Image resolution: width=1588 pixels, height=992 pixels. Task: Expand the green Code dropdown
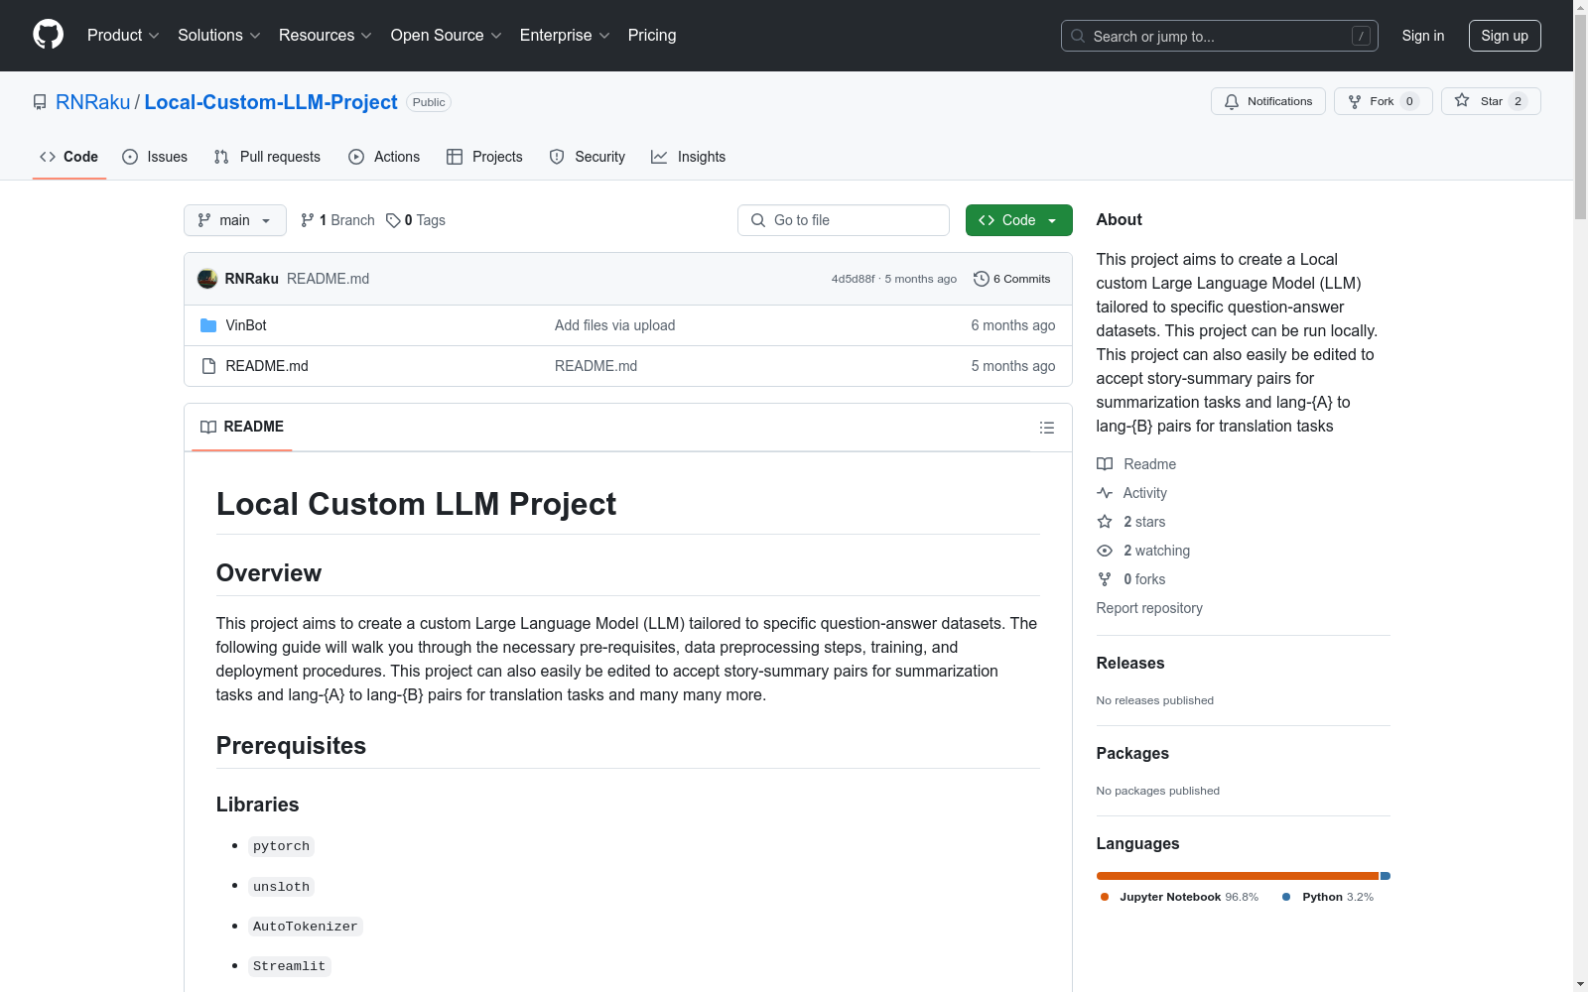tap(1018, 220)
